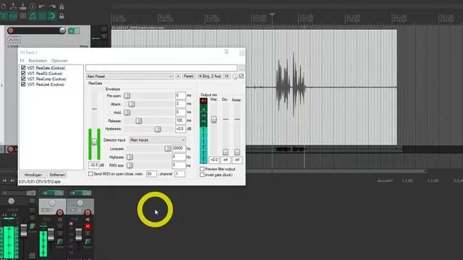Click the undo arrow icon
This screenshot has width=463, height=260.
(42, 6)
